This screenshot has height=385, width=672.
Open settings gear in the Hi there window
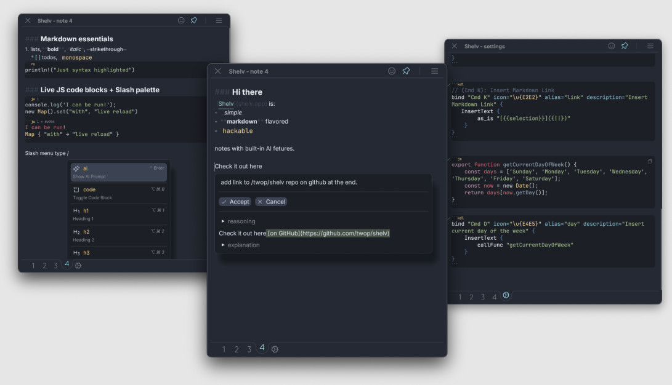click(275, 349)
